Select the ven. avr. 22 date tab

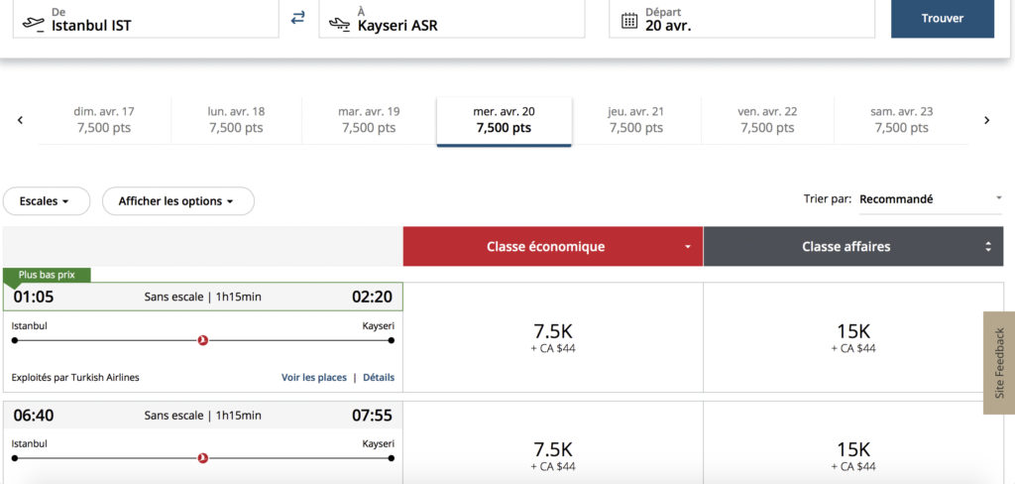[x=768, y=120]
